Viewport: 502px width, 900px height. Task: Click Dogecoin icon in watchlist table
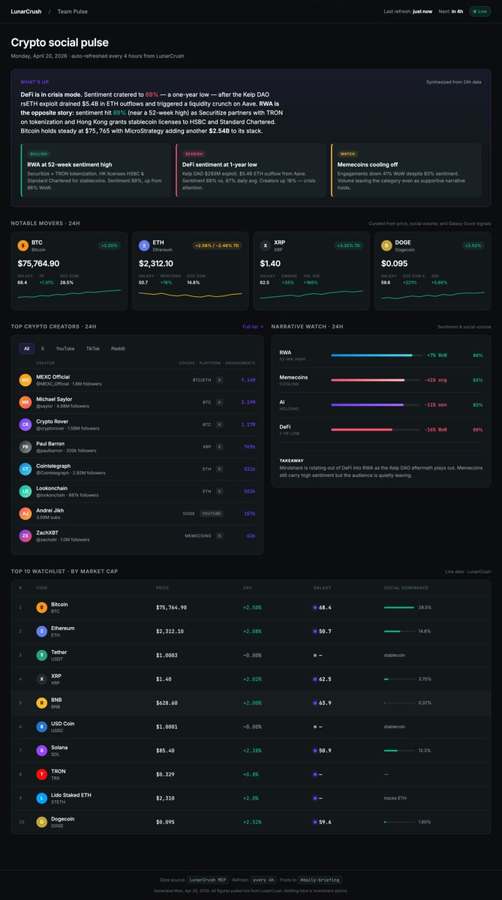click(x=42, y=823)
